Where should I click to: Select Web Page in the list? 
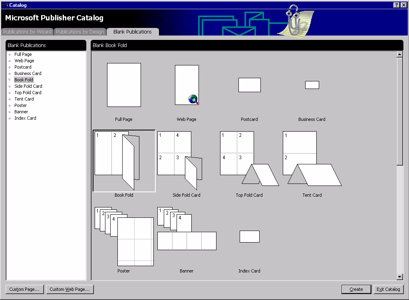[24, 61]
